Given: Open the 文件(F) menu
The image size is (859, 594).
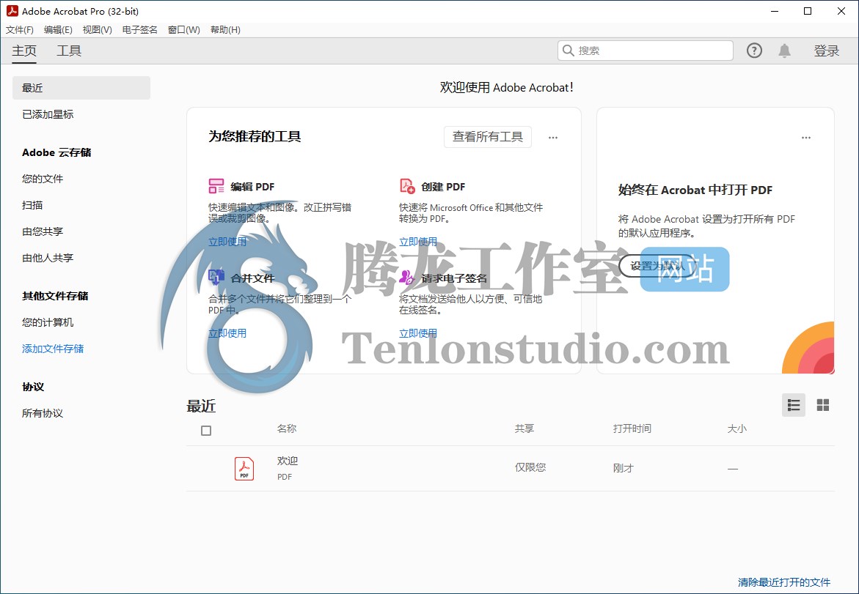Looking at the screenshot, I should point(20,29).
